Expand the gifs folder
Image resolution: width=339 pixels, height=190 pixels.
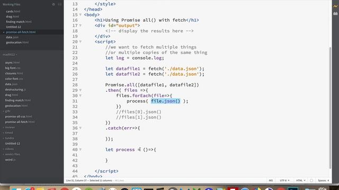click(8, 111)
